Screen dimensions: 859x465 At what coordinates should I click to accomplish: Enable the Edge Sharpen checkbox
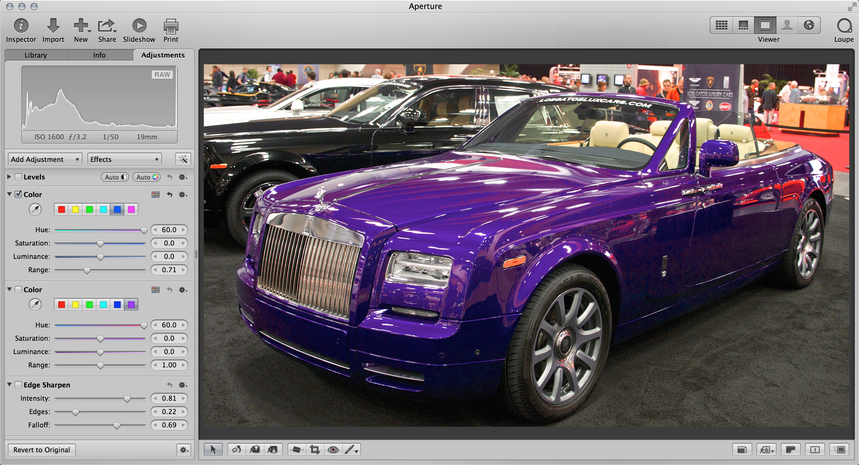[19, 385]
